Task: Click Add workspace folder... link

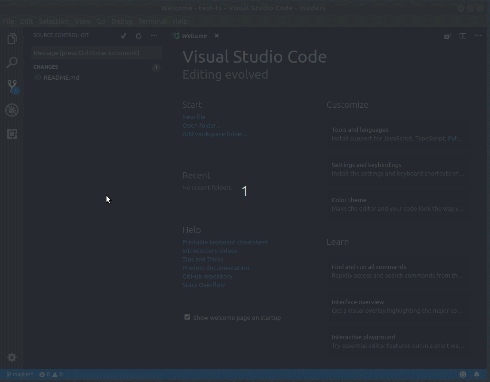Action: click(x=215, y=134)
